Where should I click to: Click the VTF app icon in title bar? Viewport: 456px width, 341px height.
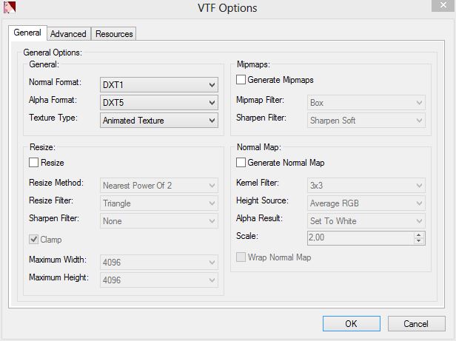[x=9, y=7]
